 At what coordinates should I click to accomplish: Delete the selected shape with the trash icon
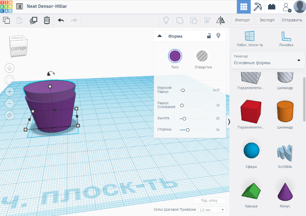pos(47,20)
